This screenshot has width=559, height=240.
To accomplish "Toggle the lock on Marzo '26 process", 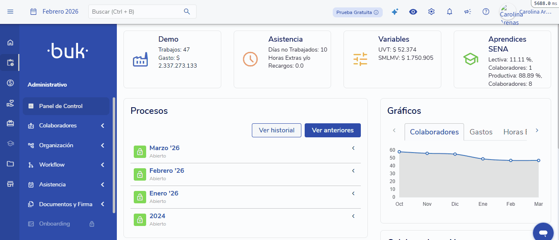I will point(140,151).
